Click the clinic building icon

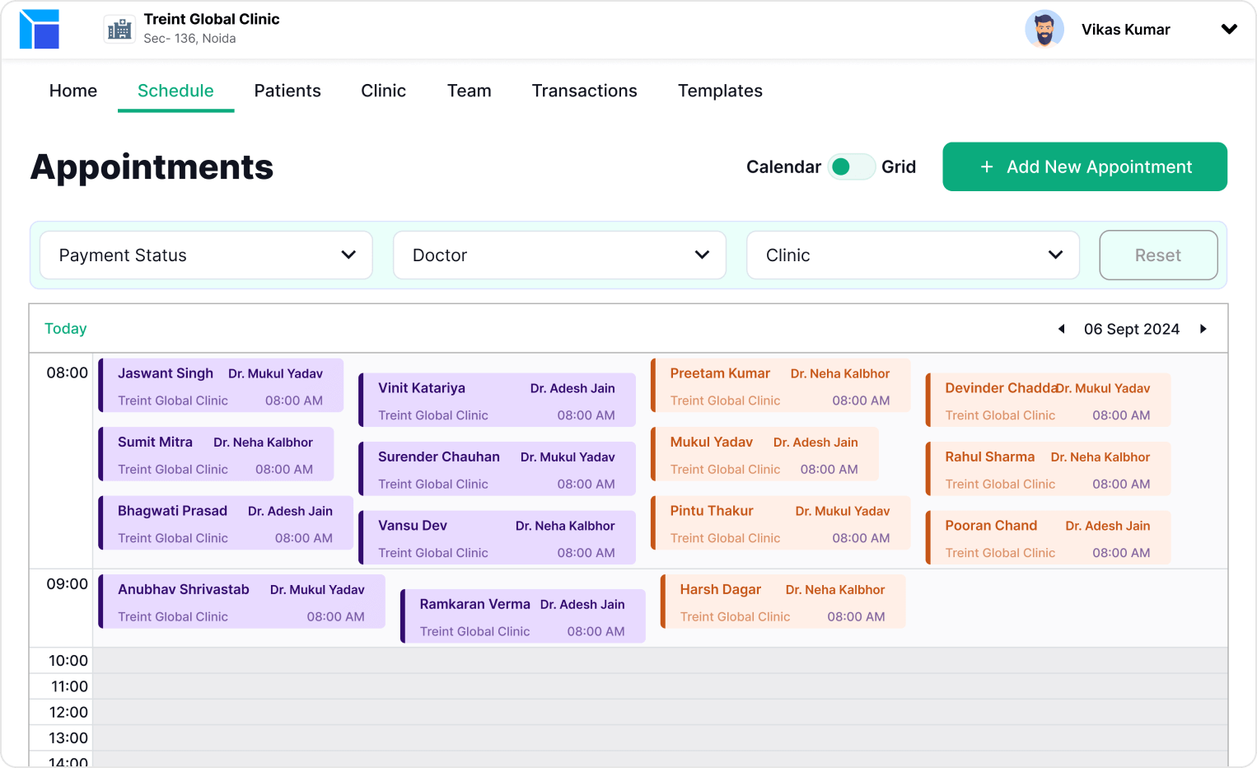[x=119, y=30]
